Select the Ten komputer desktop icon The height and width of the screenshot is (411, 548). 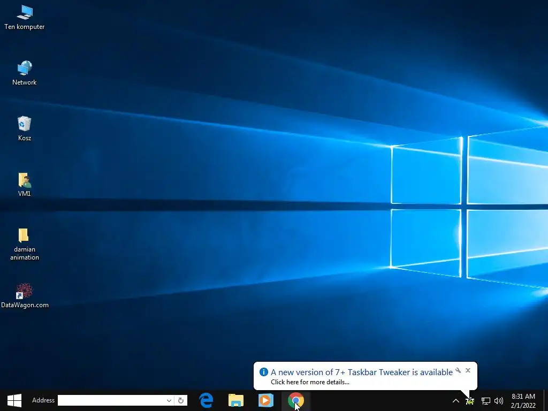tap(25, 18)
